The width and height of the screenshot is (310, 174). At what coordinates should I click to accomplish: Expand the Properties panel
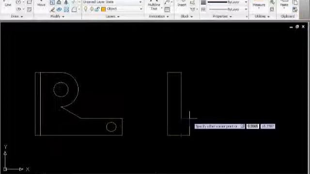tap(222, 16)
